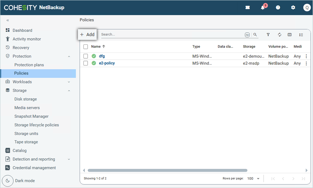The height and width of the screenshot is (188, 313).
Task: Go to Protection plans
Action: [29, 65]
